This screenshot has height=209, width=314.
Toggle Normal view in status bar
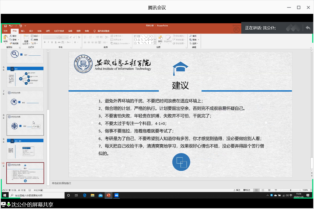point(256,190)
